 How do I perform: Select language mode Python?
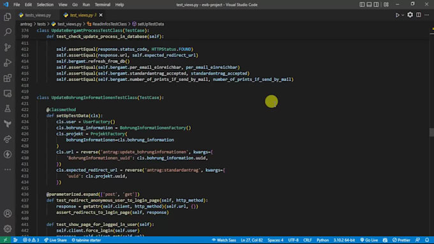323,240
